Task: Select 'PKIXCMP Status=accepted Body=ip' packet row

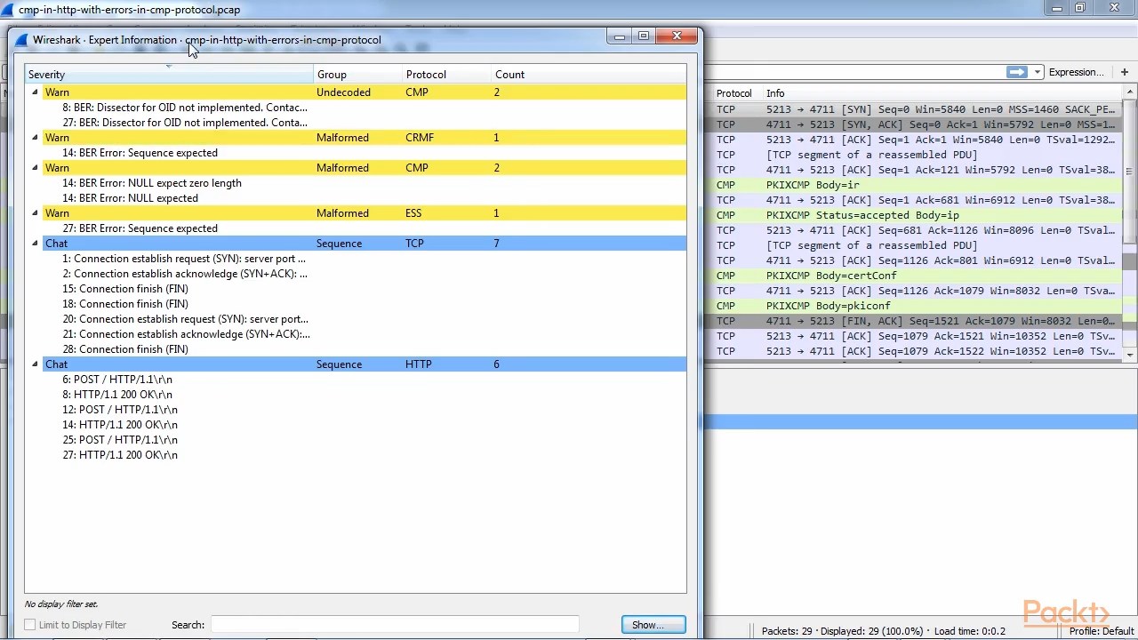Action: coord(913,215)
